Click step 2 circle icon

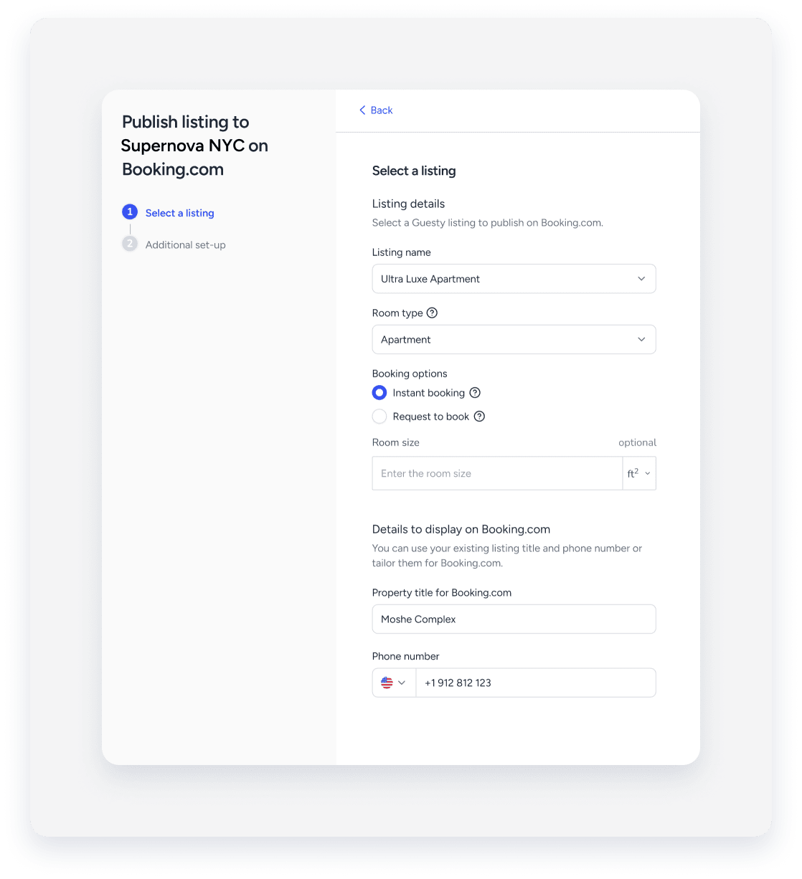pos(130,244)
